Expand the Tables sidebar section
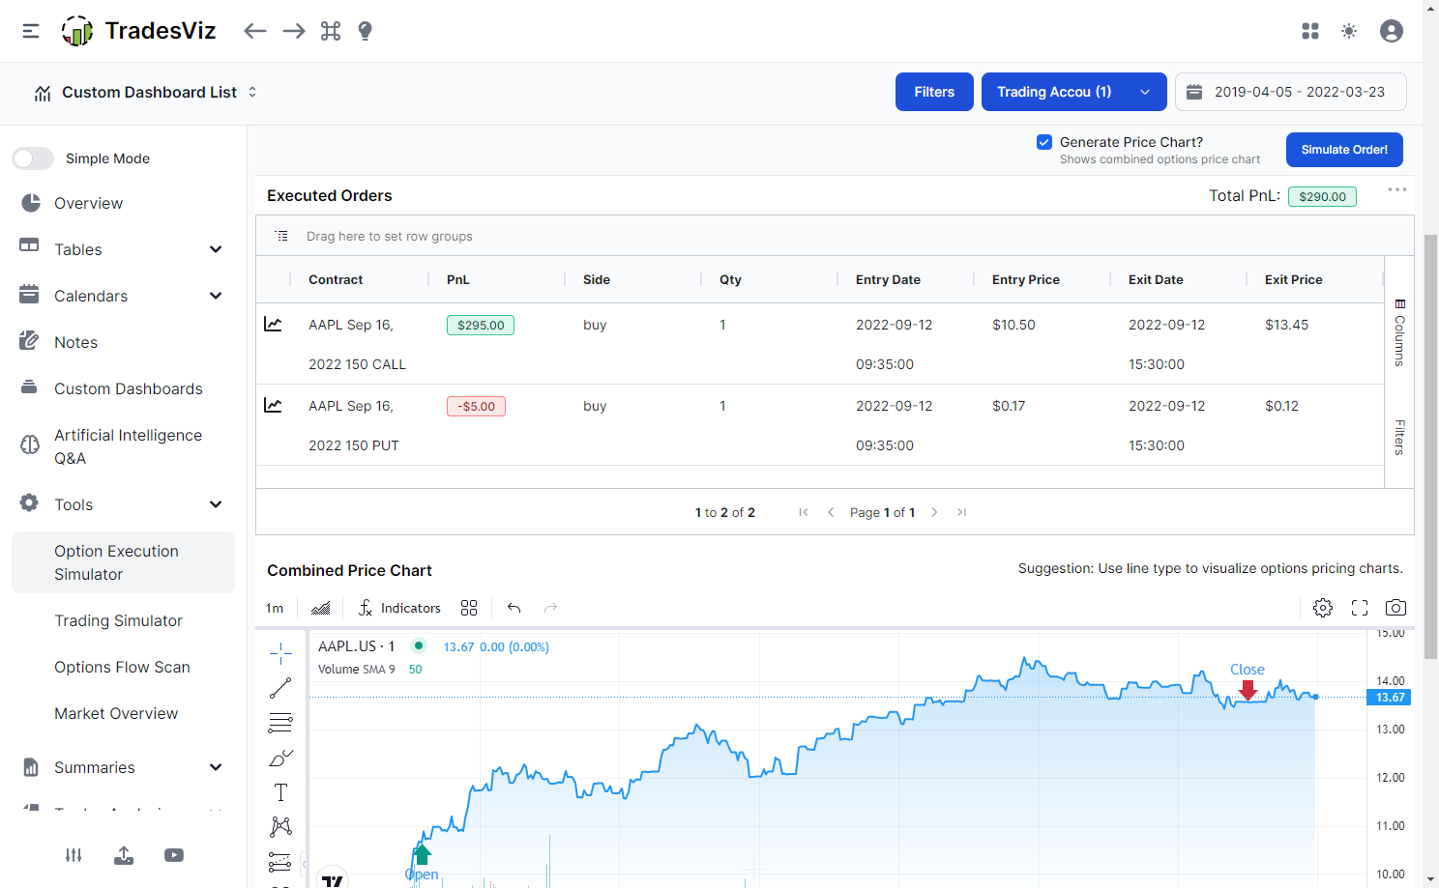Image resolution: width=1439 pixels, height=888 pixels. [215, 248]
